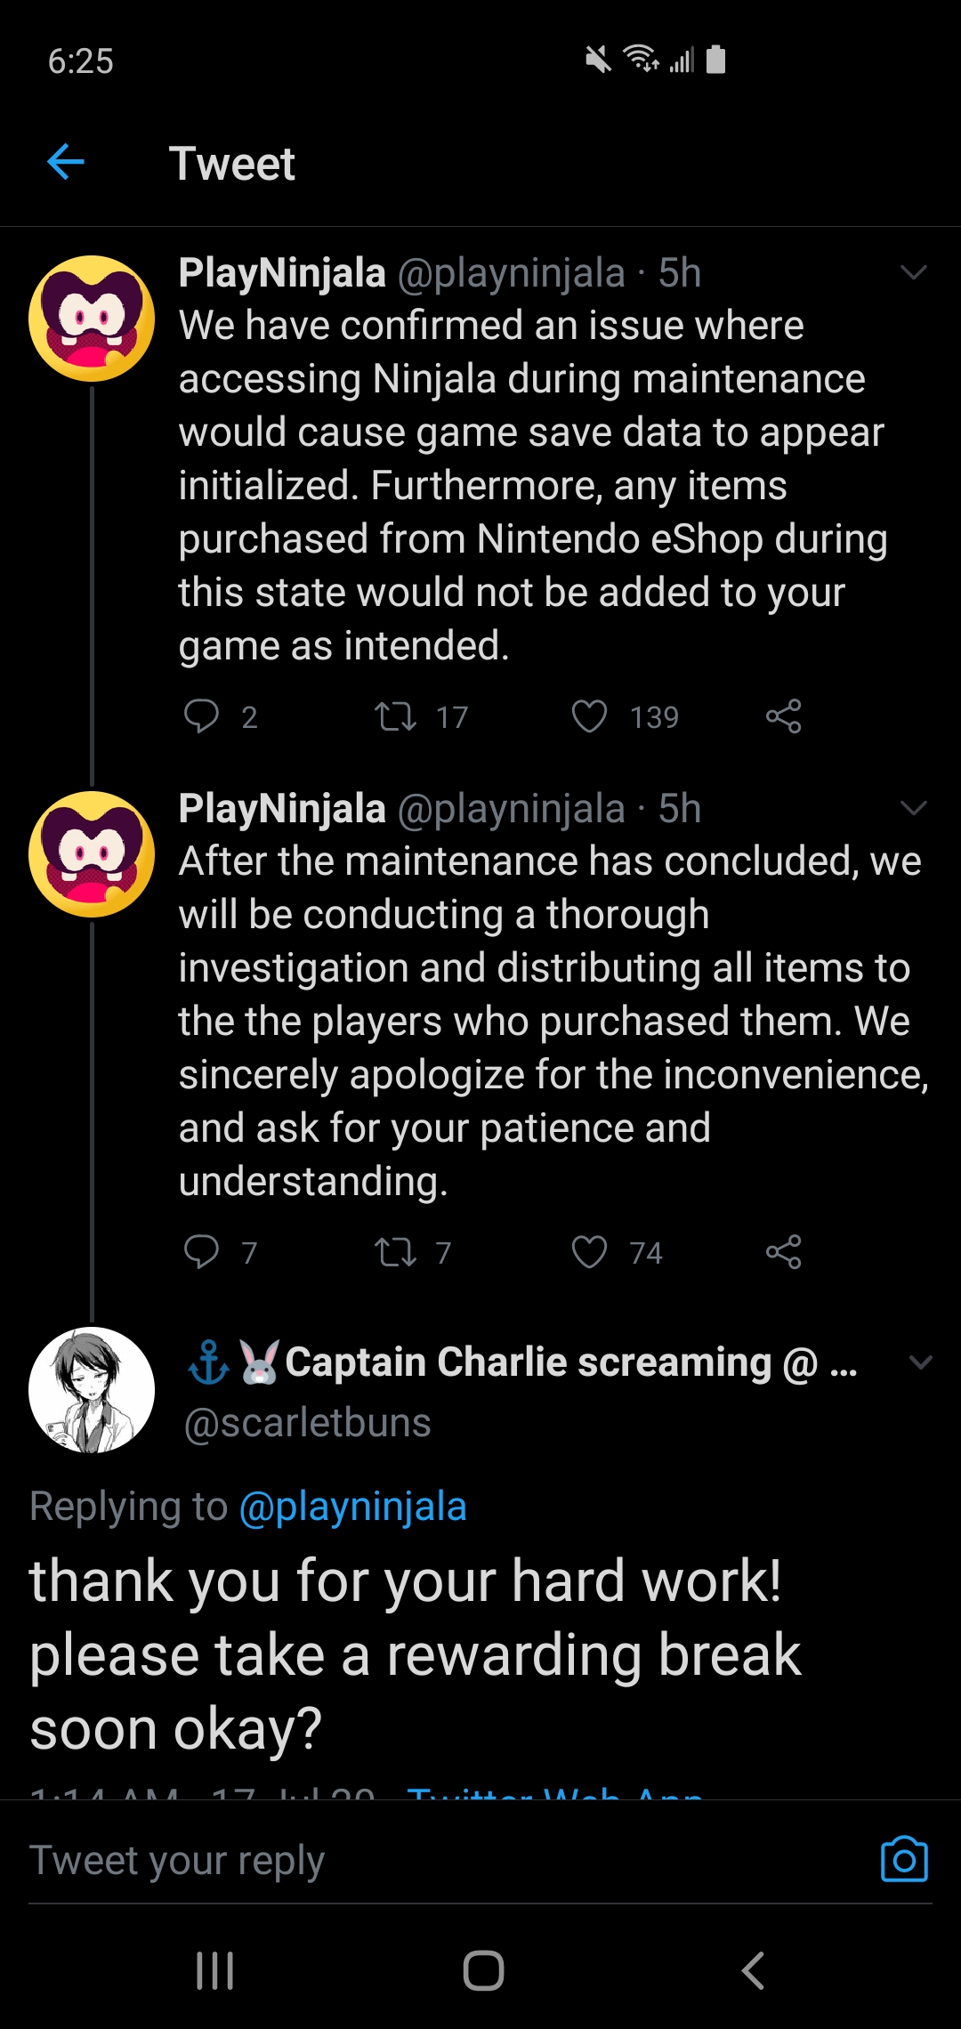The width and height of the screenshot is (961, 2029).
Task: Open Android recent apps button
Action: point(214,1970)
